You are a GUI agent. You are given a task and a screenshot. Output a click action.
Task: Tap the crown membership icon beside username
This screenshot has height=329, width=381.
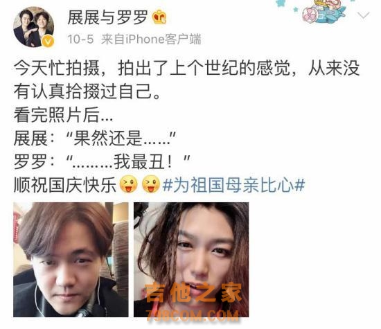pos(159,17)
